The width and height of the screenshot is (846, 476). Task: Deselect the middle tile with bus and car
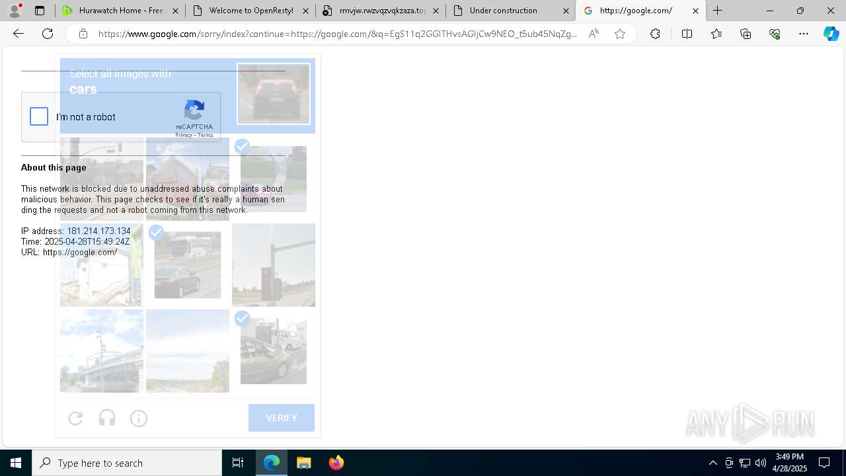(x=188, y=265)
